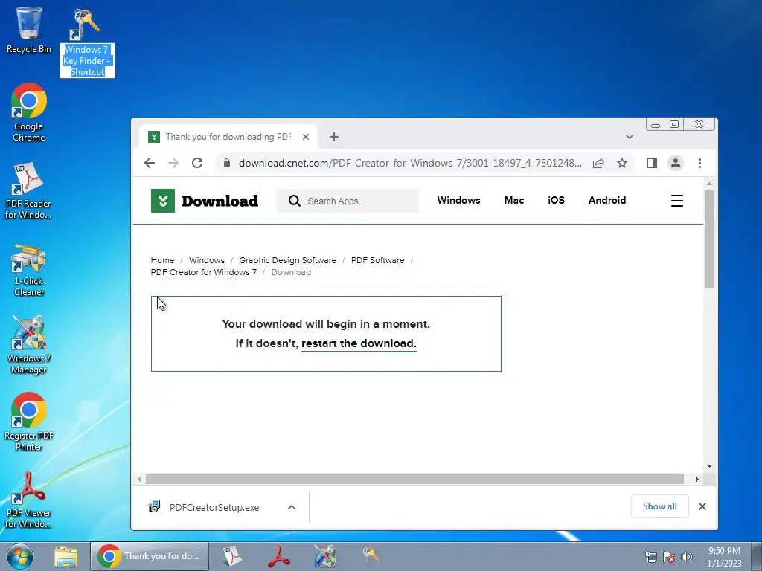Image resolution: width=762 pixels, height=571 pixels.
Task: Close the Thank you for downloading tab
Action: (x=306, y=137)
